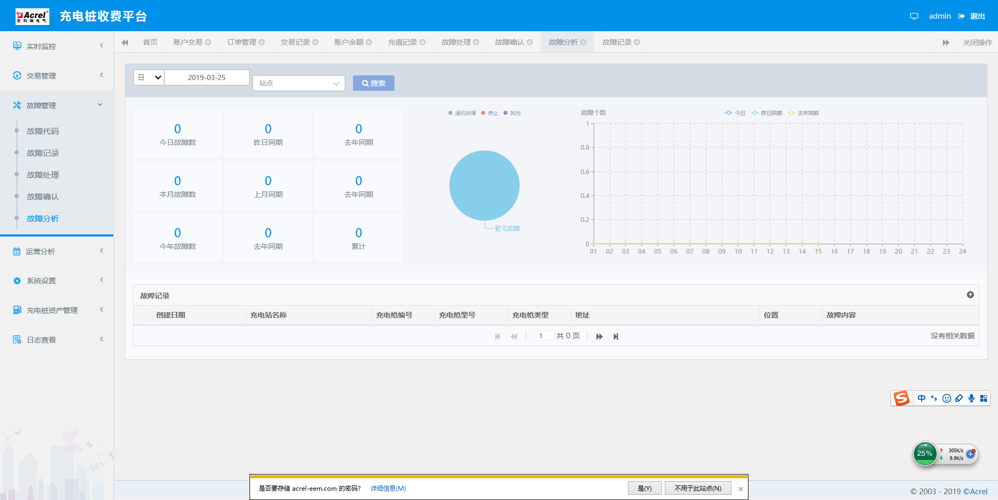Click the 实时监控 monitor icon
The width and height of the screenshot is (998, 500).
(x=17, y=46)
